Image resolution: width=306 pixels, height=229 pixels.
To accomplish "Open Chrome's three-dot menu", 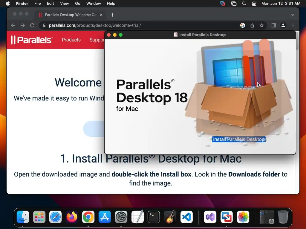I will pos(293,25).
